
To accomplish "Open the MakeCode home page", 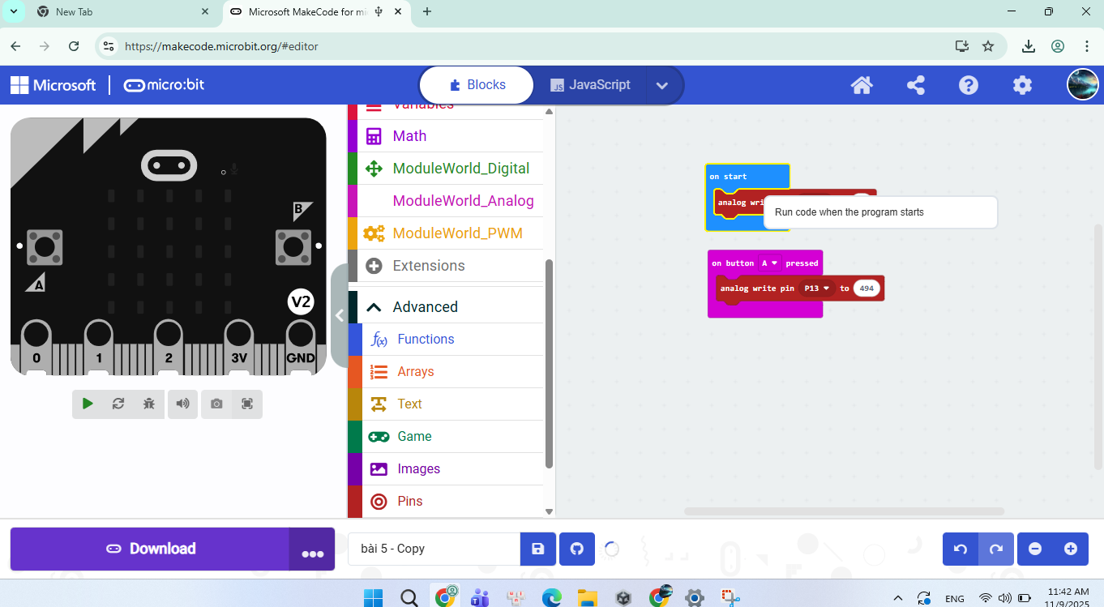I will [x=861, y=85].
